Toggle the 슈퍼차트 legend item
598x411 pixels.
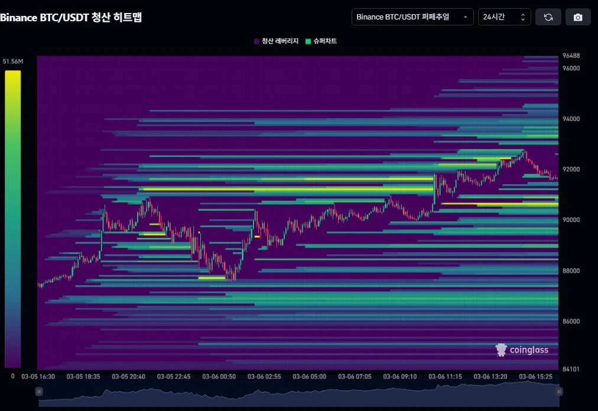point(321,41)
